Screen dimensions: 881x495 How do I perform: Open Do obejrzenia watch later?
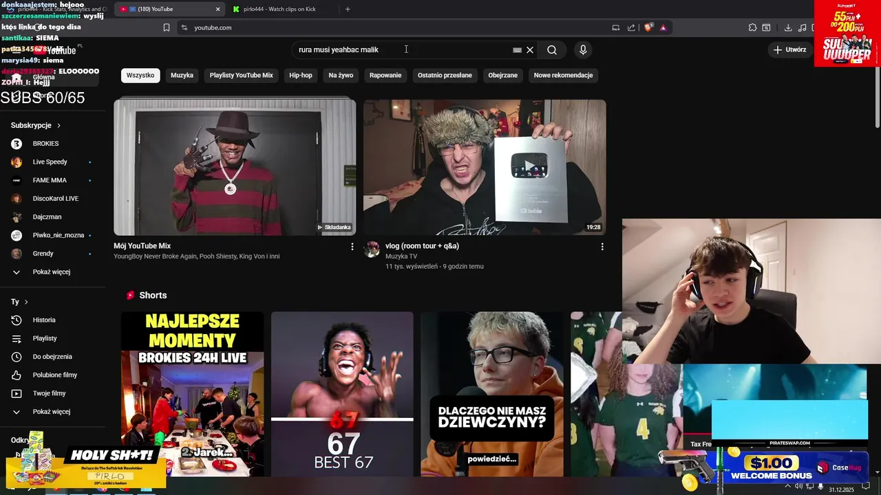(52, 356)
